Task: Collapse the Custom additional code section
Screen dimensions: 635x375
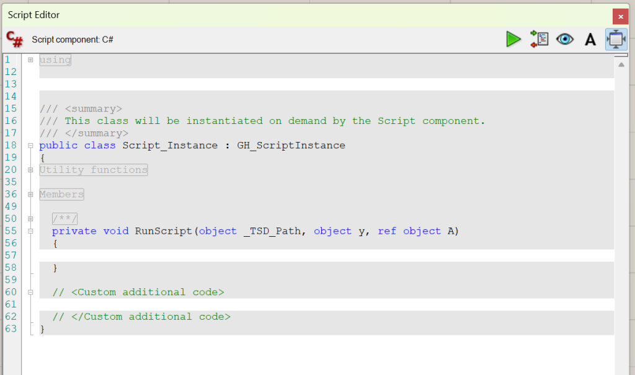Action: [x=30, y=292]
